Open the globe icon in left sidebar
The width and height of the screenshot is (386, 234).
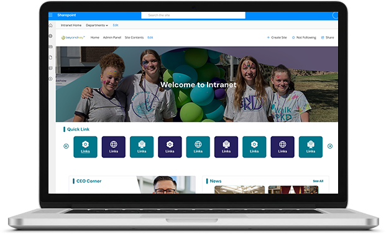(51, 36)
